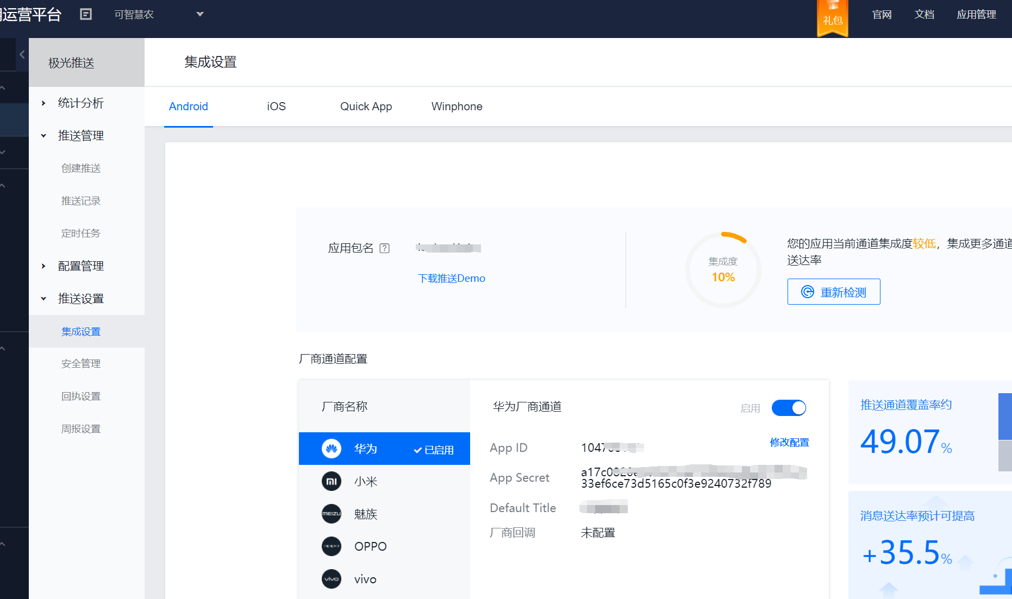Download push demo via 下载推送Demo link
Viewport: 1012px width, 599px height.
click(451, 279)
